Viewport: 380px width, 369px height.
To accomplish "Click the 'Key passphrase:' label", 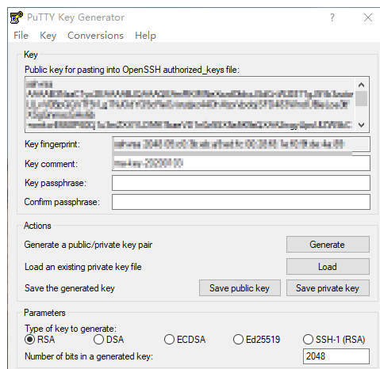I will (56, 183).
